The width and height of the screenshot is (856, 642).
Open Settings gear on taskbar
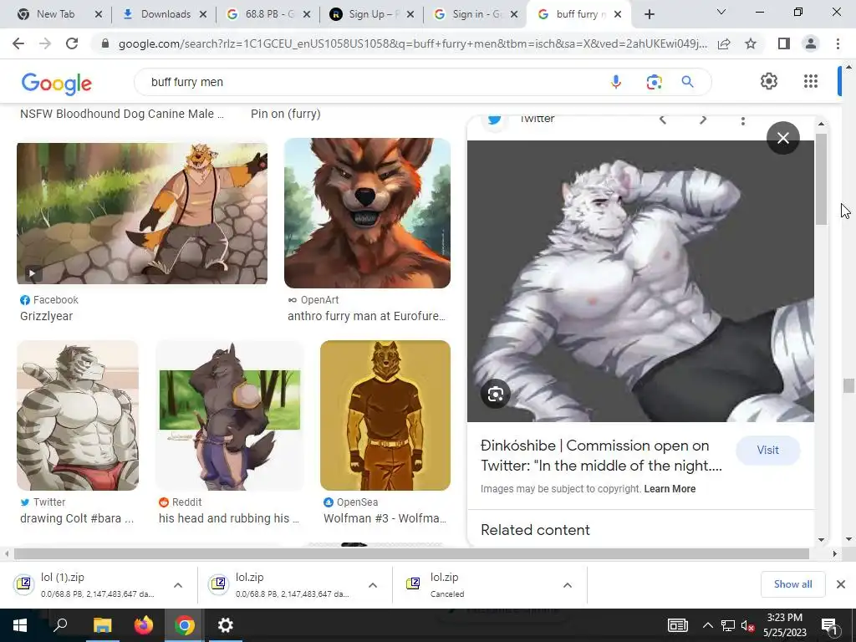click(x=226, y=625)
